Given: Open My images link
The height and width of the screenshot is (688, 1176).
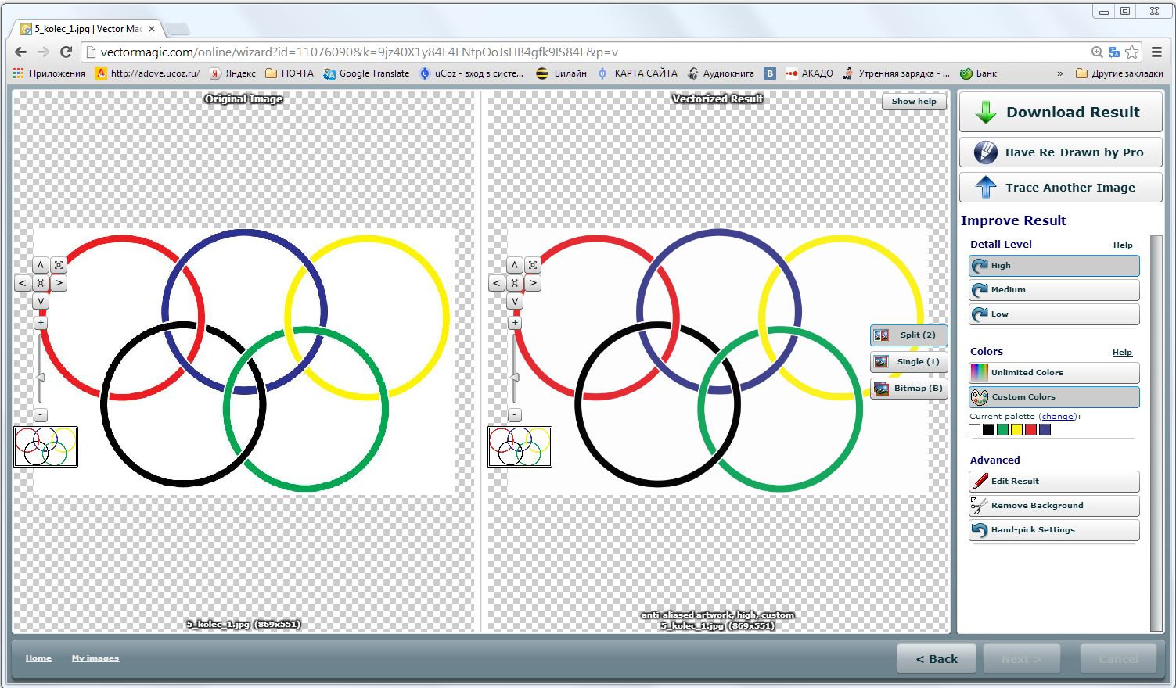Looking at the screenshot, I should coord(95,658).
